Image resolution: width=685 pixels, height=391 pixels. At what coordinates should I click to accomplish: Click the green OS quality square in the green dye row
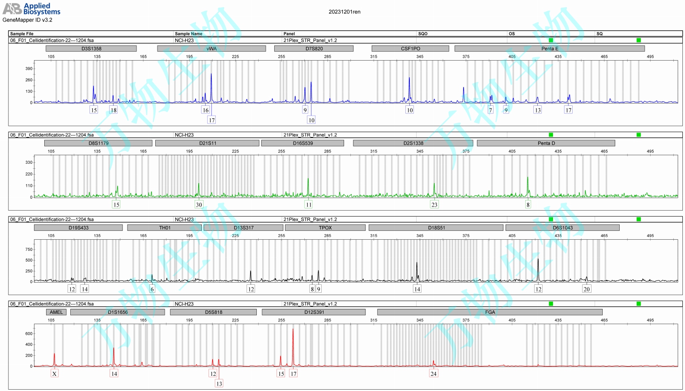[x=551, y=135]
